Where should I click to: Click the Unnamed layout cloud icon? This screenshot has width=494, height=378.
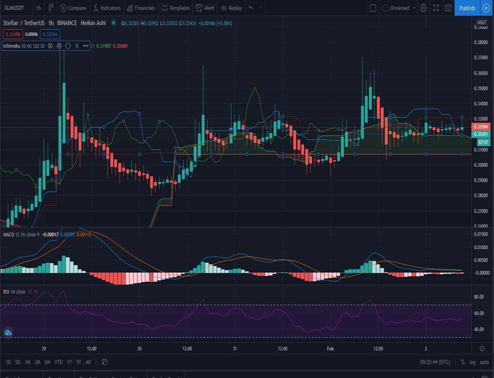point(385,8)
